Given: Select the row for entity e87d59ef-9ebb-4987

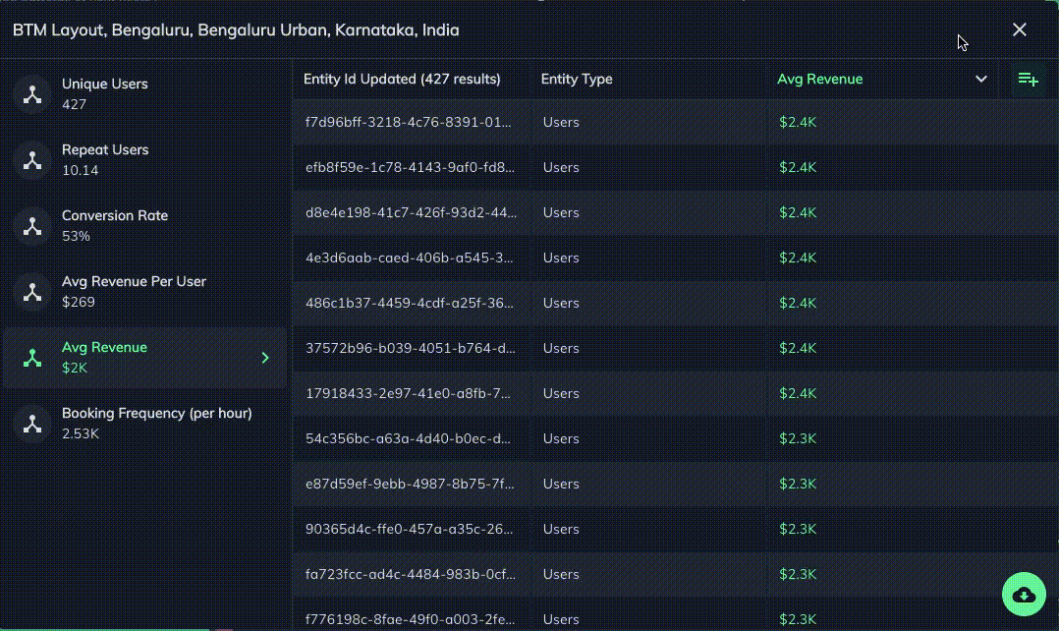Looking at the screenshot, I should coord(409,485).
